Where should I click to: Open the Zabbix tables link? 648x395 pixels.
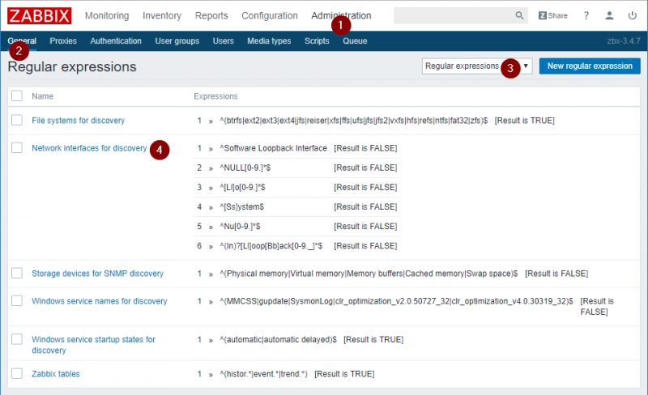pyautogui.click(x=56, y=373)
